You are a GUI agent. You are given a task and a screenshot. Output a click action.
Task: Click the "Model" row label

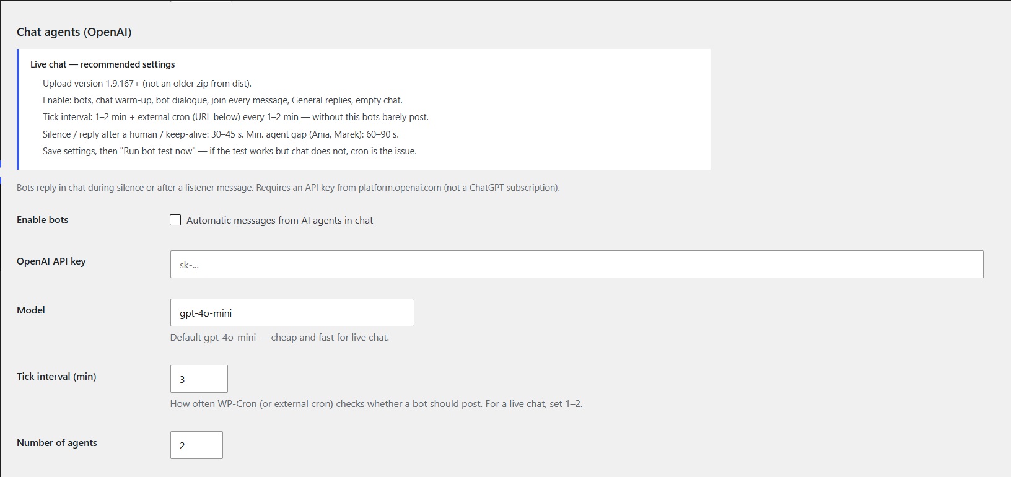click(x=31, y=310)
